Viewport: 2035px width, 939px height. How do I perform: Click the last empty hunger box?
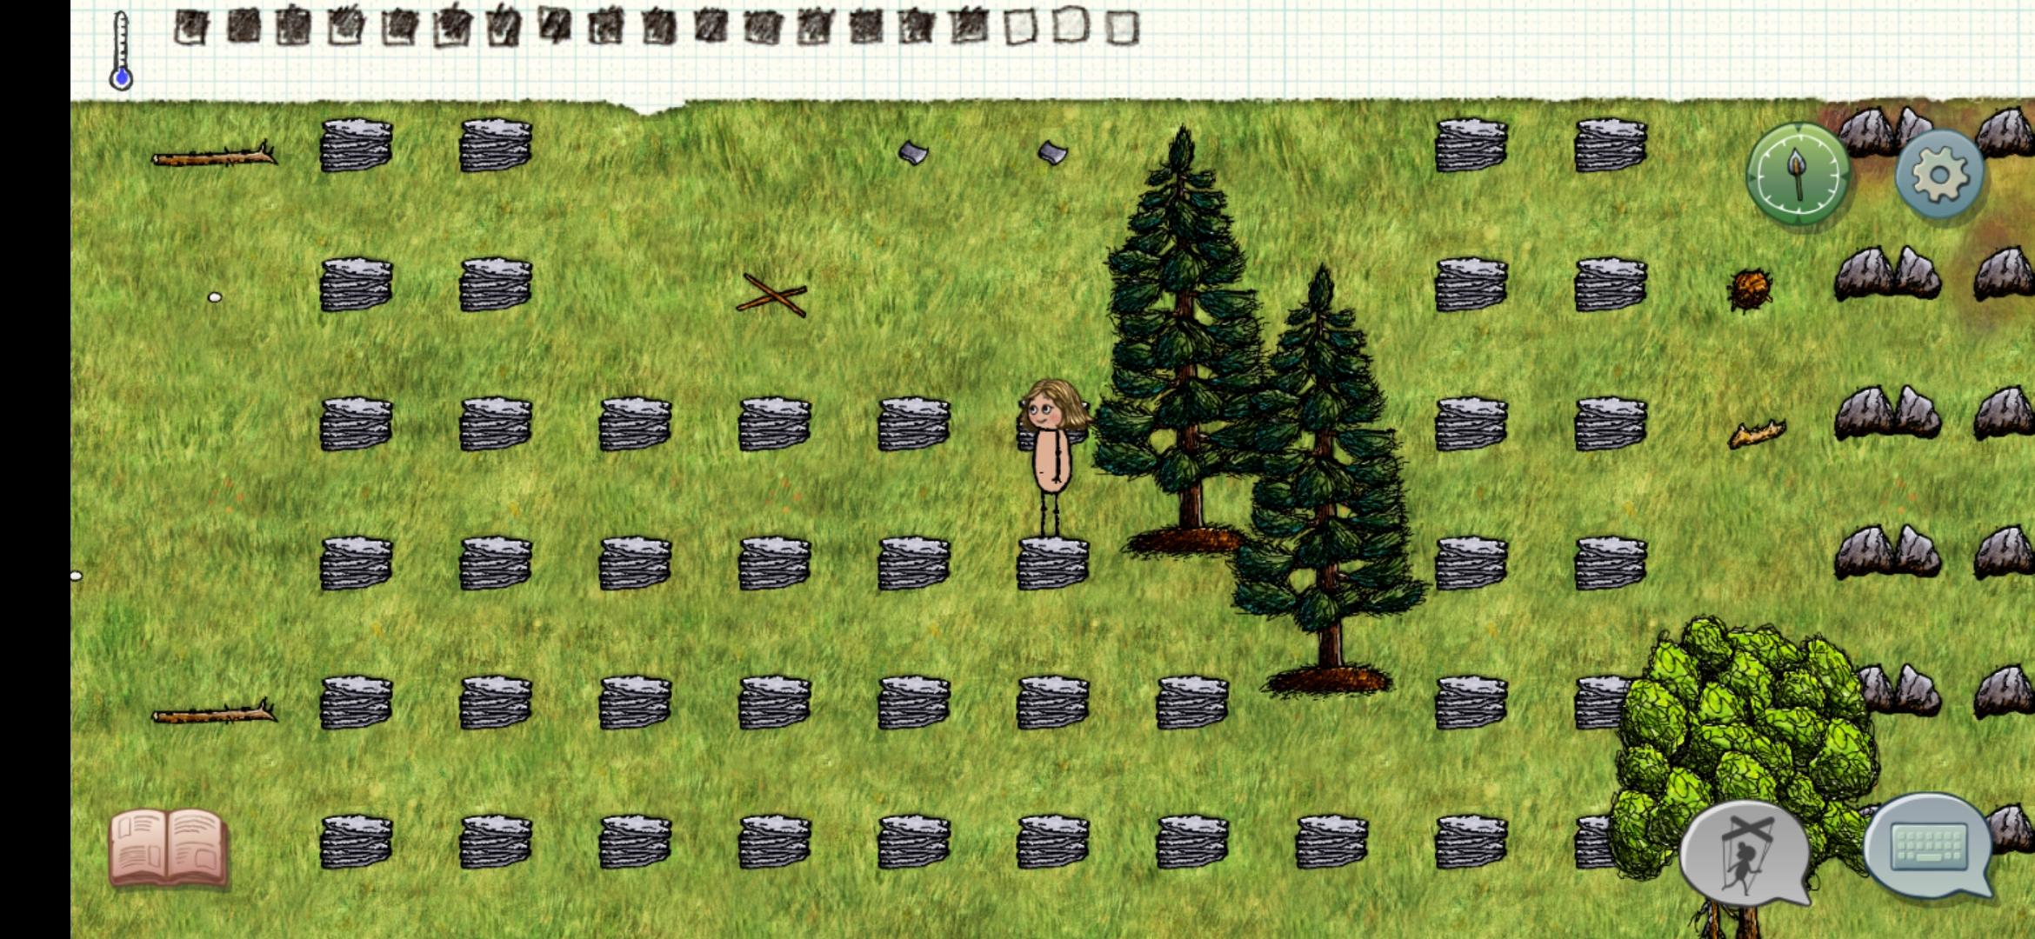pyautogui.click(x=1123, y=28)
